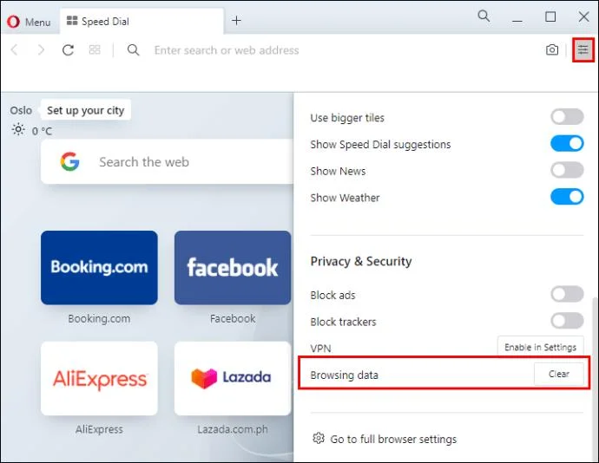Open a new tab with plus icon

(x=236, y=21)
